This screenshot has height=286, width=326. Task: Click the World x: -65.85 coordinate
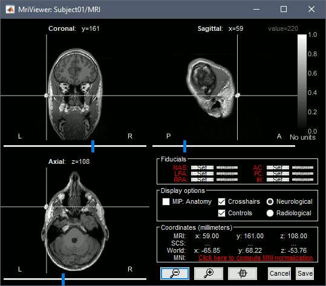(207, 250)
